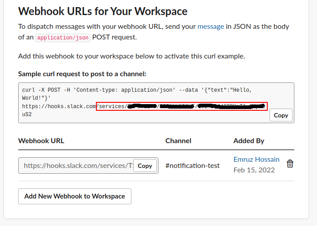Viewport: 317px width, 226px height.
Task: Click the Added By column header
Action: 249,140
